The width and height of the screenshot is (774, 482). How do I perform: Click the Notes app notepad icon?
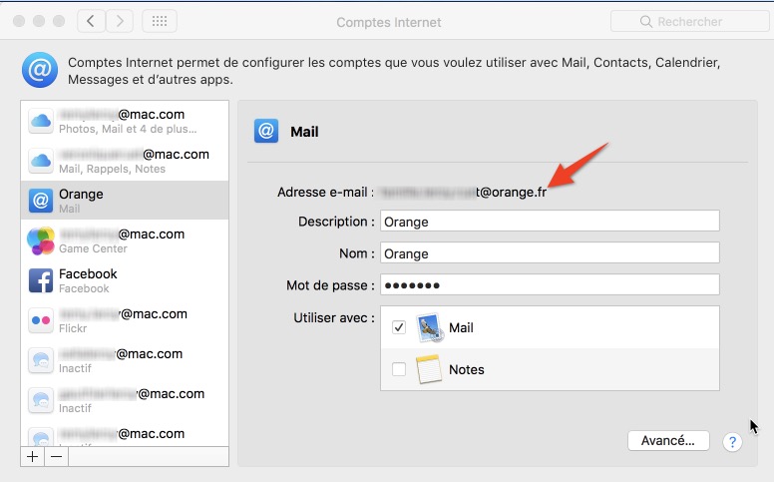(429, 369)
